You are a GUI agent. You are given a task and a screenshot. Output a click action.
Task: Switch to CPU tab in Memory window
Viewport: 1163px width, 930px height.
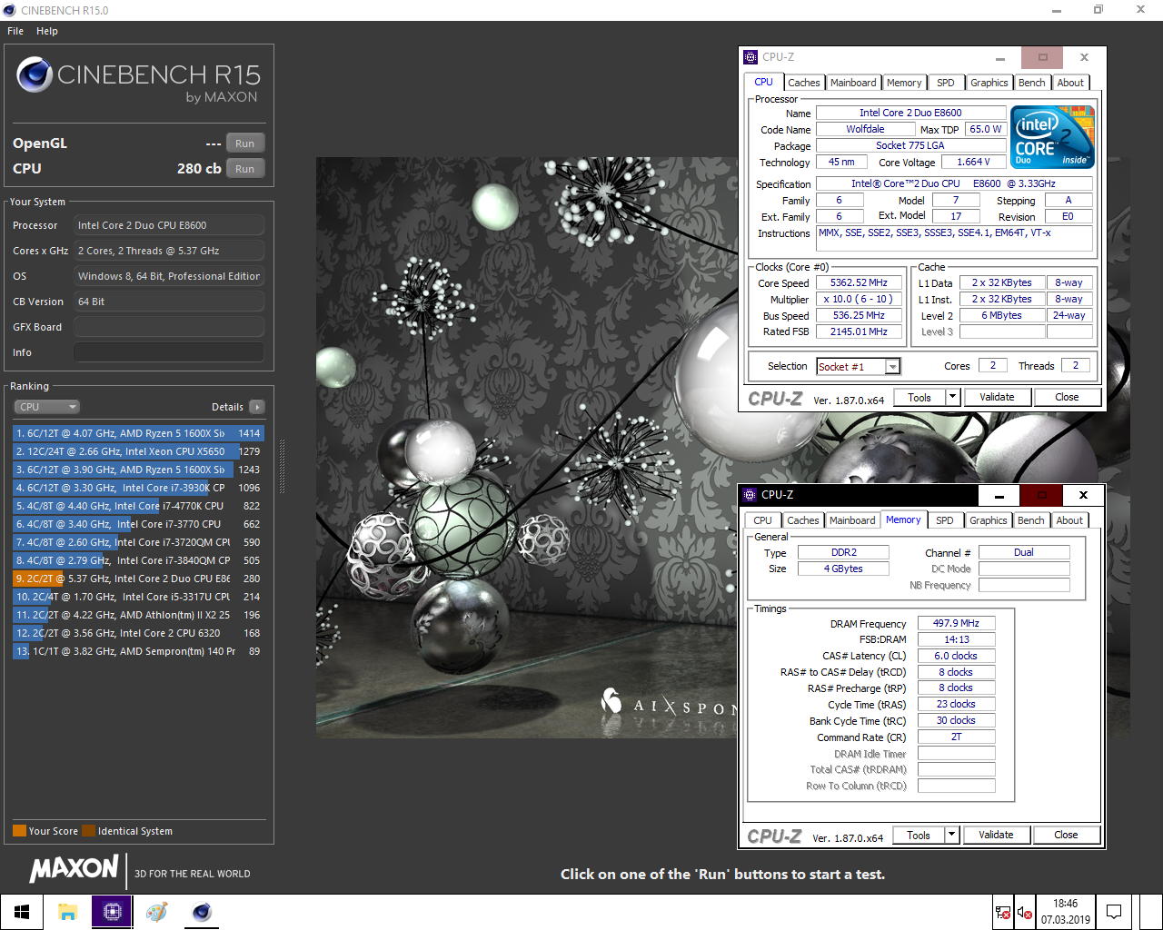point(762,520)
